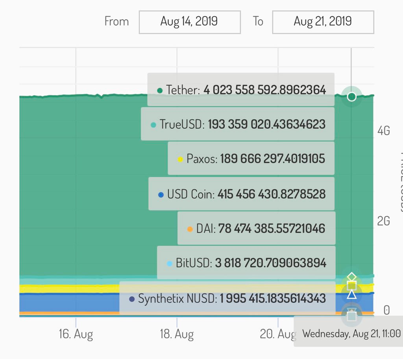
Task: Click the orange DAI legend dot
Action: tap(190, 229)
